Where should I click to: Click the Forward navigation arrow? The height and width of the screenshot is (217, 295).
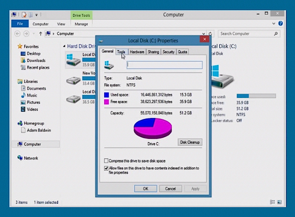[x=26, y=34]
